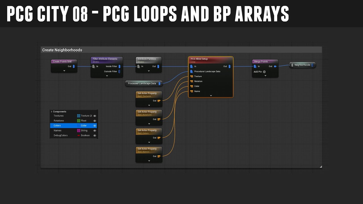Select the Create Points Grid node title
This screenshot has height=204, width=363.
(x=62, y=61)
